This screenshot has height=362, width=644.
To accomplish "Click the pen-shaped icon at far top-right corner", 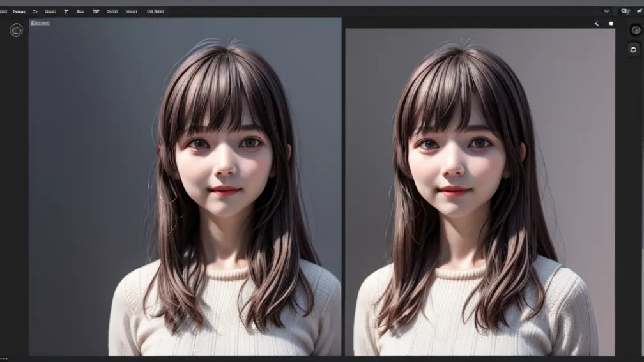I will (638, 11).
